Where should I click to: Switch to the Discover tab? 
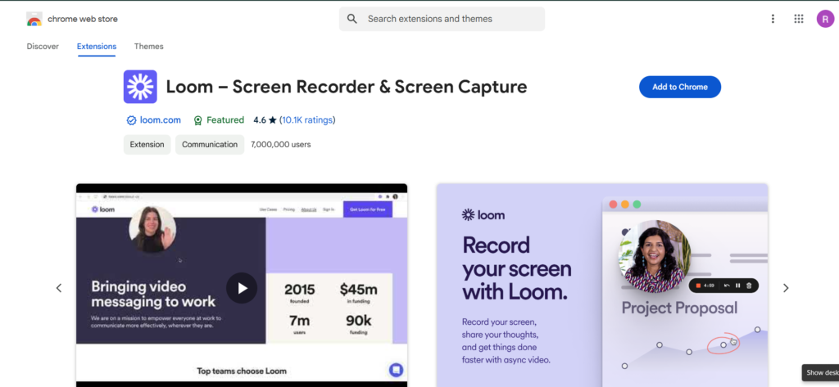43,47
